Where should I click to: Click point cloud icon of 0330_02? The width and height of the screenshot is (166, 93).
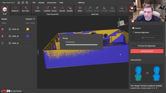tap(10, 36)
